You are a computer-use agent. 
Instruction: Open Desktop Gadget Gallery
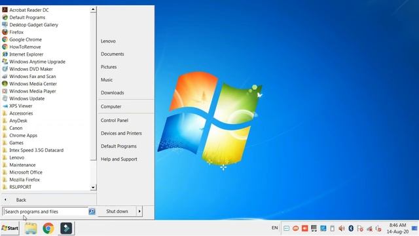click(x=30, y=25)
